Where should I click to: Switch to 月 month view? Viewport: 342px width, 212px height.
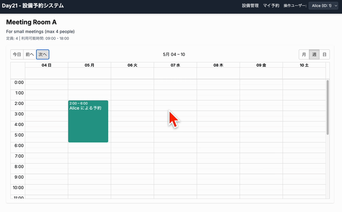pos(304,54)
